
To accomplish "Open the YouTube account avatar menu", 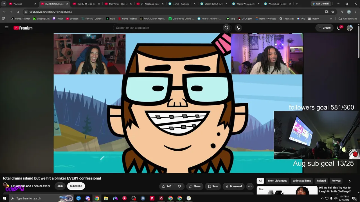I will [x=350, y=28].
